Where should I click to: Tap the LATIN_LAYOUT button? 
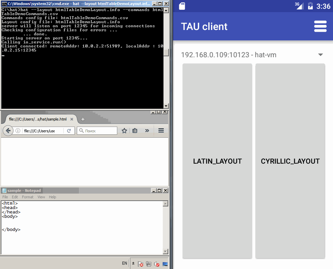(x=217, y=161)
